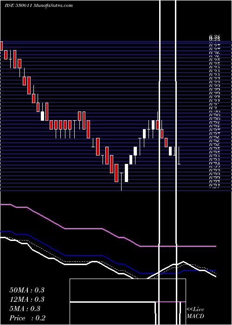Screen dimensions: 232x325
Task: Click the BSE 530611 MunafaSutra.com title text
Action: pyautogui.click(x=39, y=6)
